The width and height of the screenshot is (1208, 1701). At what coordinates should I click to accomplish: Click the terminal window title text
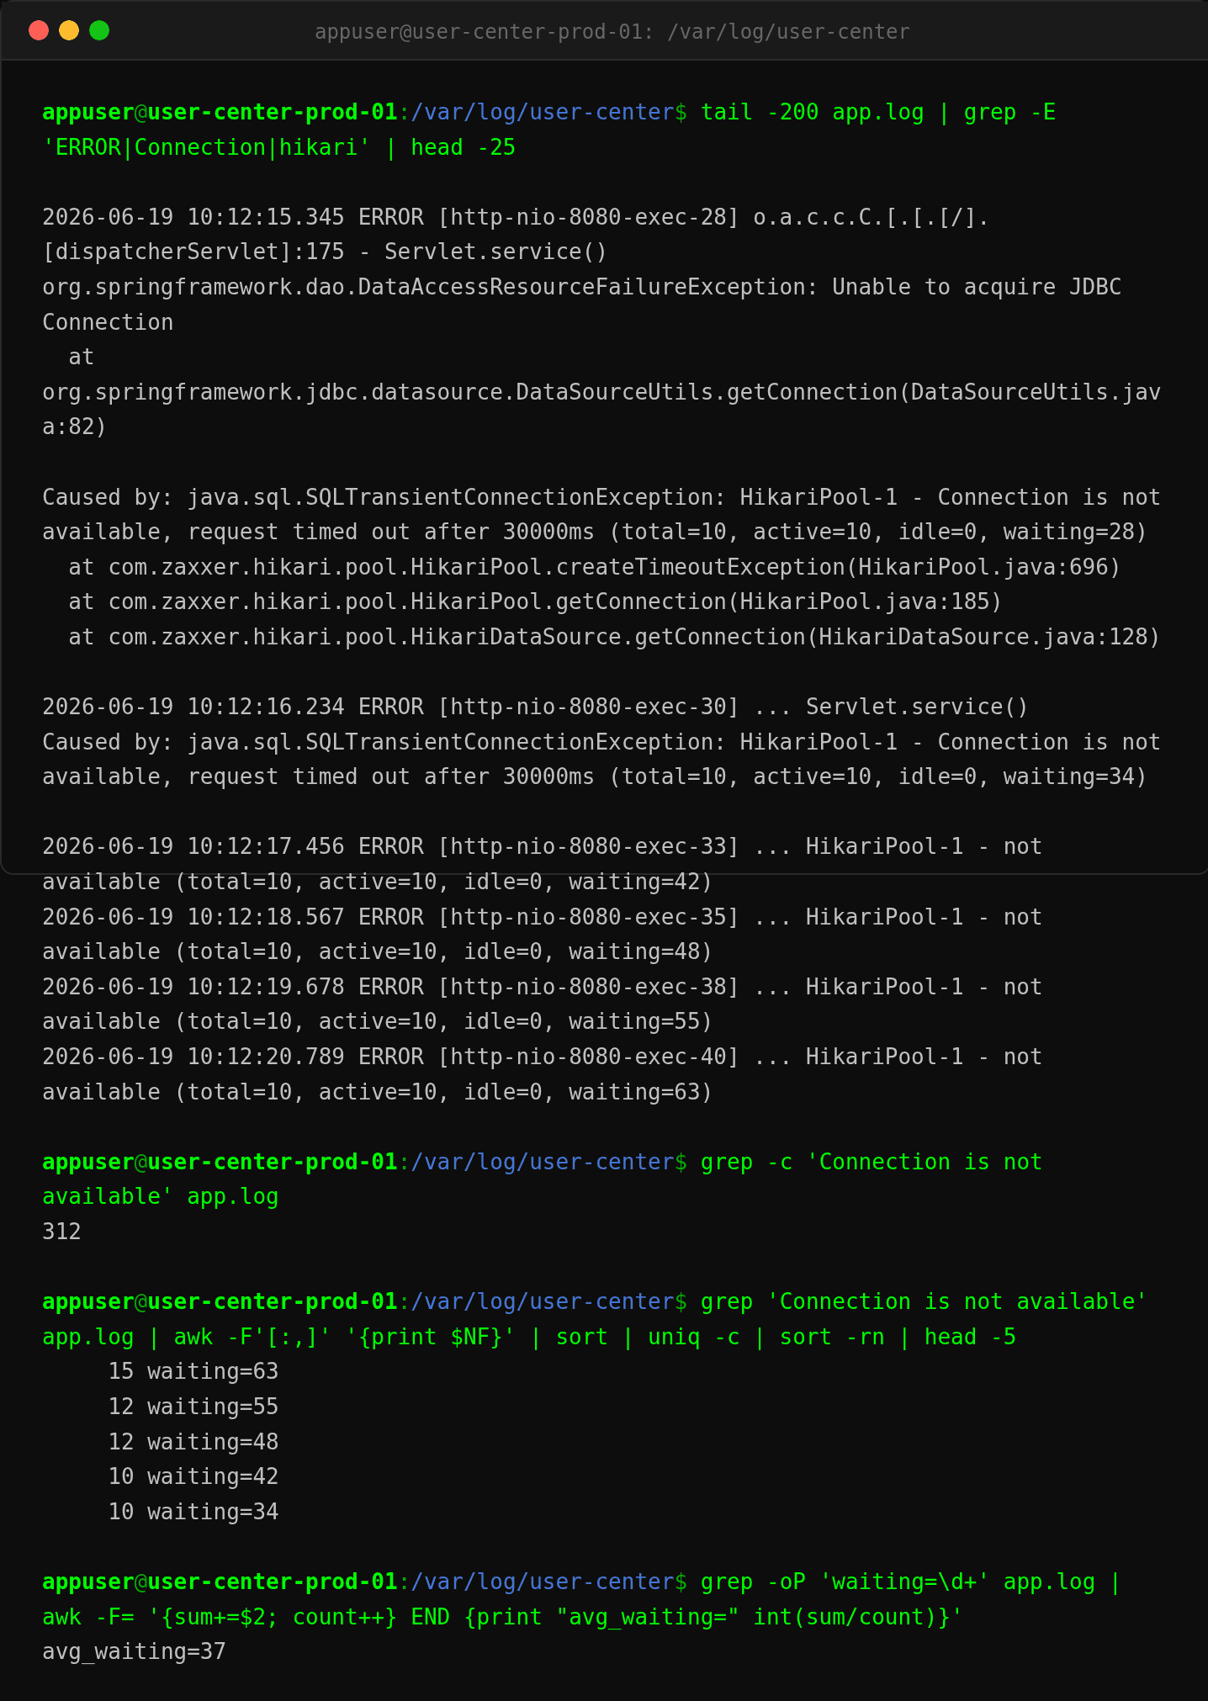(612, 32)
